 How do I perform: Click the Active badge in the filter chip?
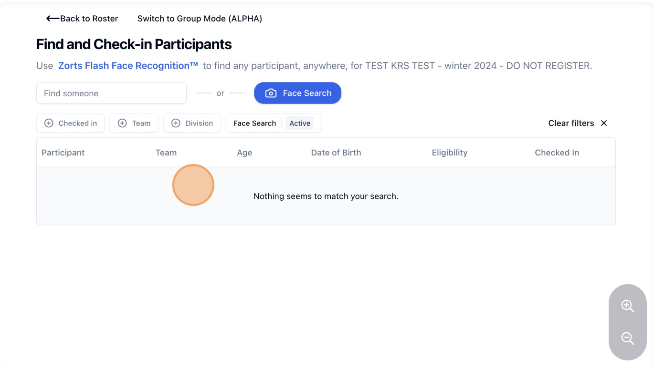pyautogui.click(x=300, y=123)
